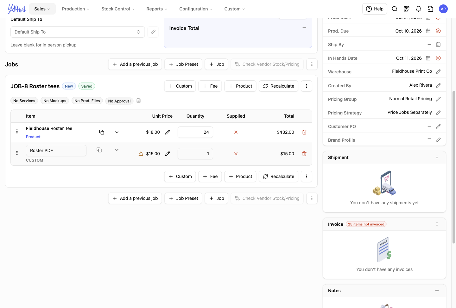Duplicate the Fieldhouse Roster Tee item
The image size is (456, 308).
point(102,132)
